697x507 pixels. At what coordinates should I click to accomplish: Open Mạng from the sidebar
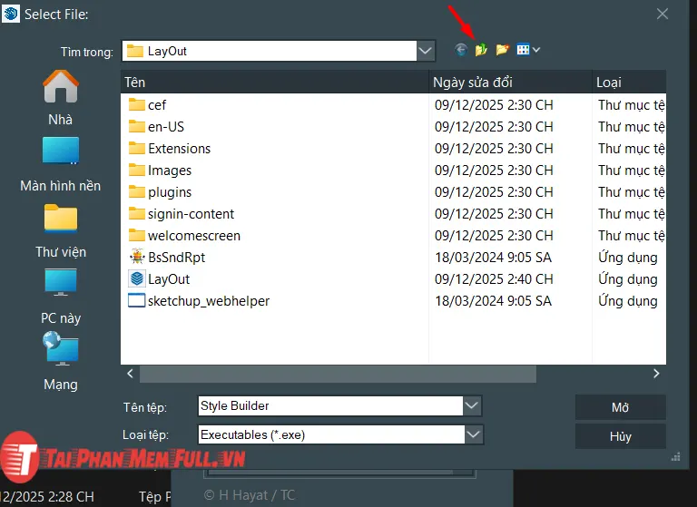(61, 362)
